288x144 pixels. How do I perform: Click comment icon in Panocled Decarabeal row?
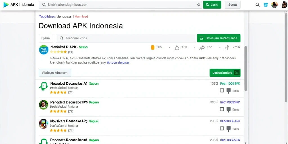click(228, 110)
